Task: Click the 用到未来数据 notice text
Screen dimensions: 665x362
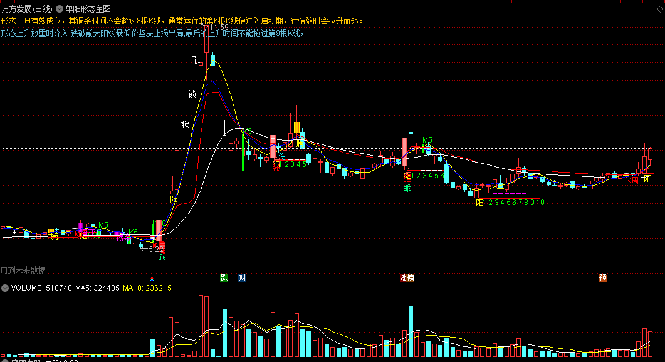Action: [x=23, y=270]
